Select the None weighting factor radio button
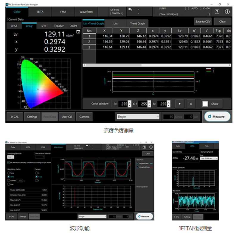This screenshot has height=238, width=239. point(9,173)
